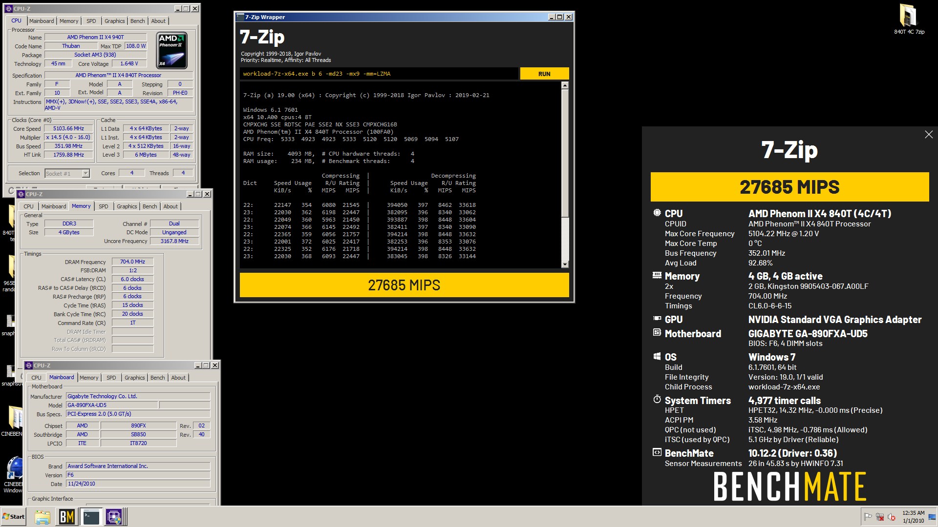
Task: Open Graphics tab in the bottom CPU-Z Mainboard window
Action: (135, 378)
